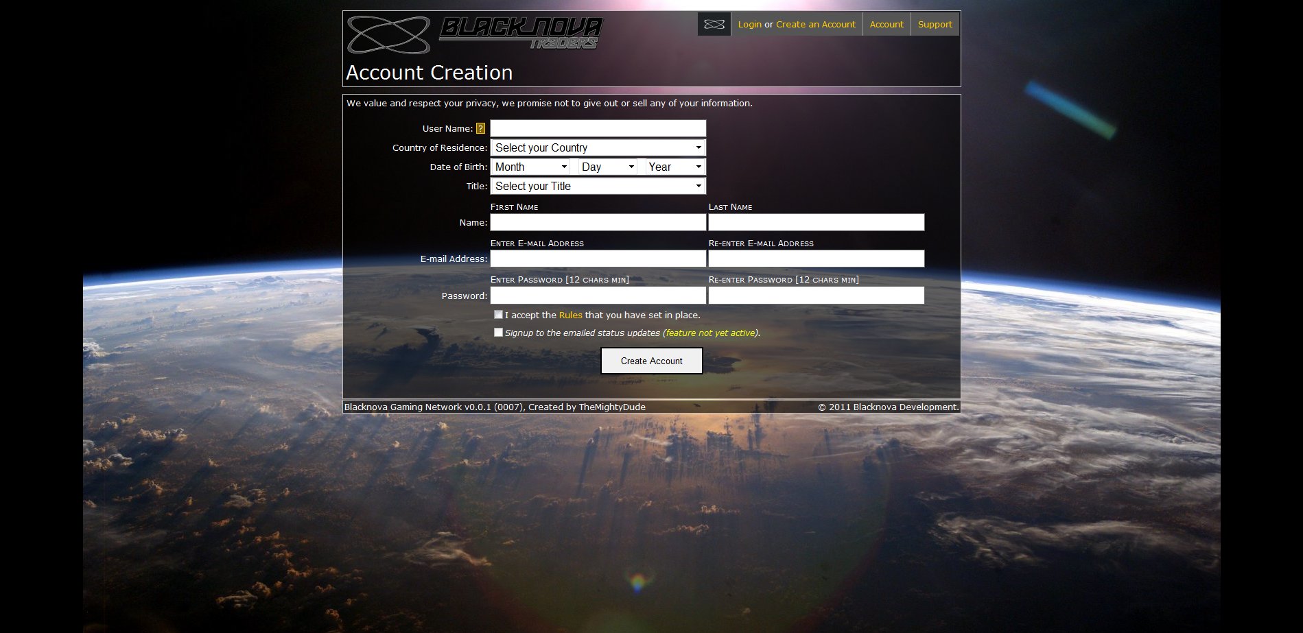Click the small orbit icon in the nav bar
1303x633 pixels.
714,24
